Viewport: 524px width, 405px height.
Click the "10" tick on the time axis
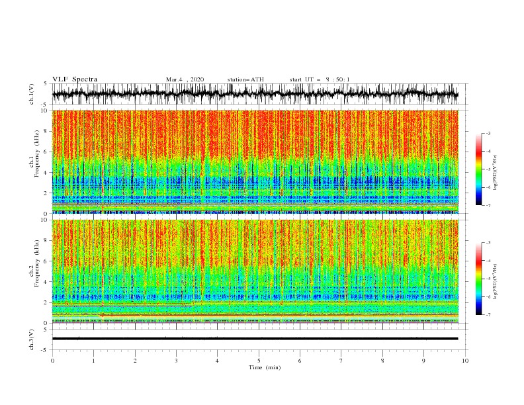pos(465,361)
